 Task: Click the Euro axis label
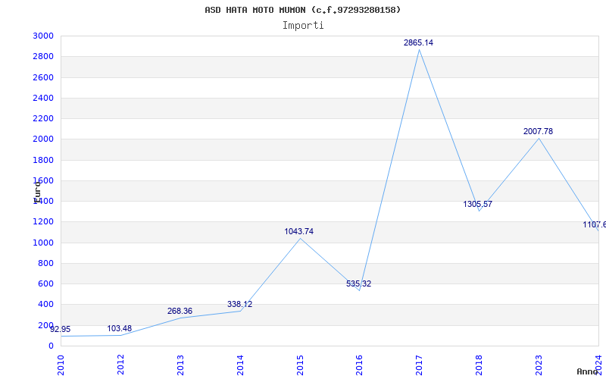click(37, 192)
